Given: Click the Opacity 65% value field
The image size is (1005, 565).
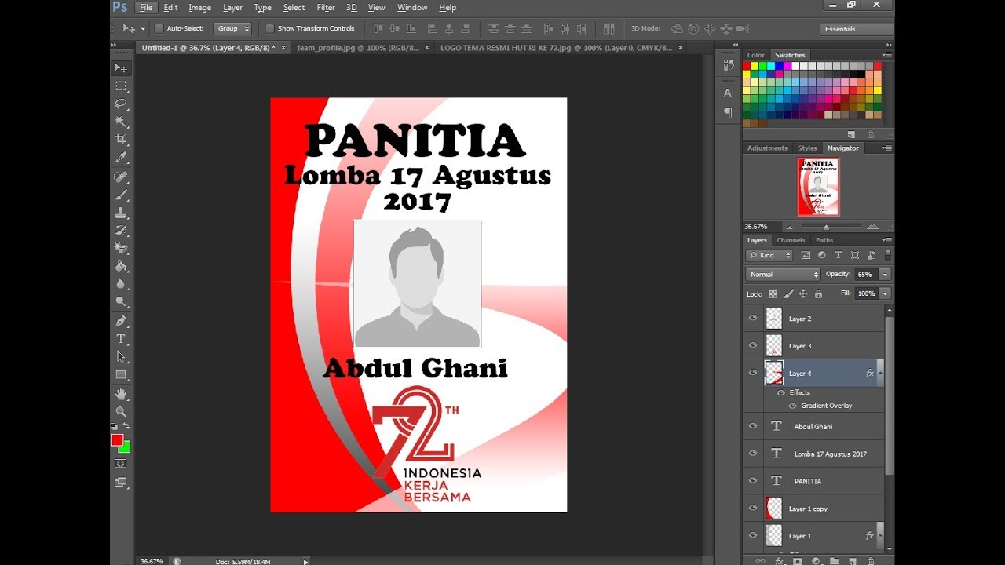Looking at the screenshot, I should point(866,275).
